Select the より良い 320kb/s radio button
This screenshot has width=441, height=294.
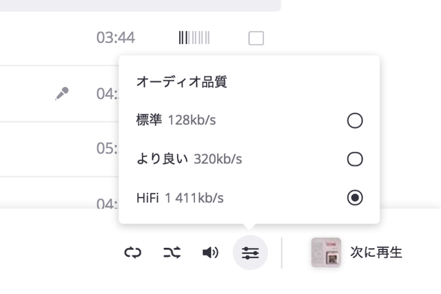355,160
